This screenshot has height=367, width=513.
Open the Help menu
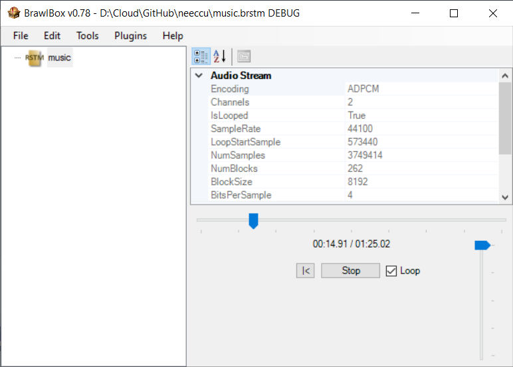click(x=173, y=36)
